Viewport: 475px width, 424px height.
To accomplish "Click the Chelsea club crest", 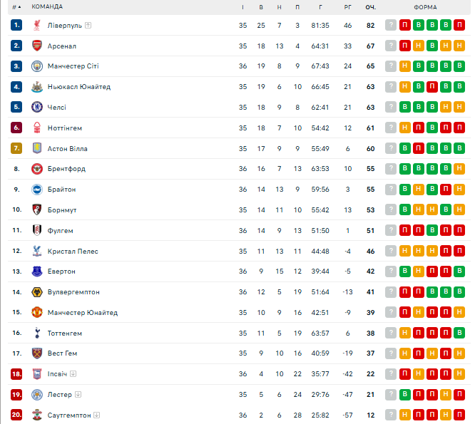I will [x=37, y=107].
